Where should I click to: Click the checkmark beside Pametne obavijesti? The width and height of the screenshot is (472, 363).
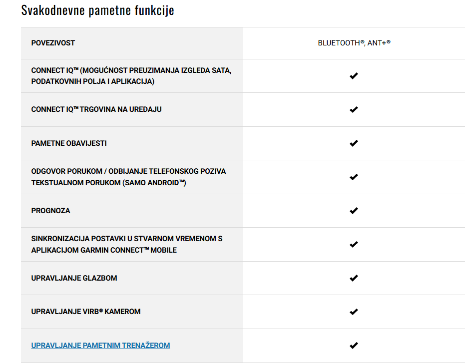pyautogui.click(x=354, y=143)
